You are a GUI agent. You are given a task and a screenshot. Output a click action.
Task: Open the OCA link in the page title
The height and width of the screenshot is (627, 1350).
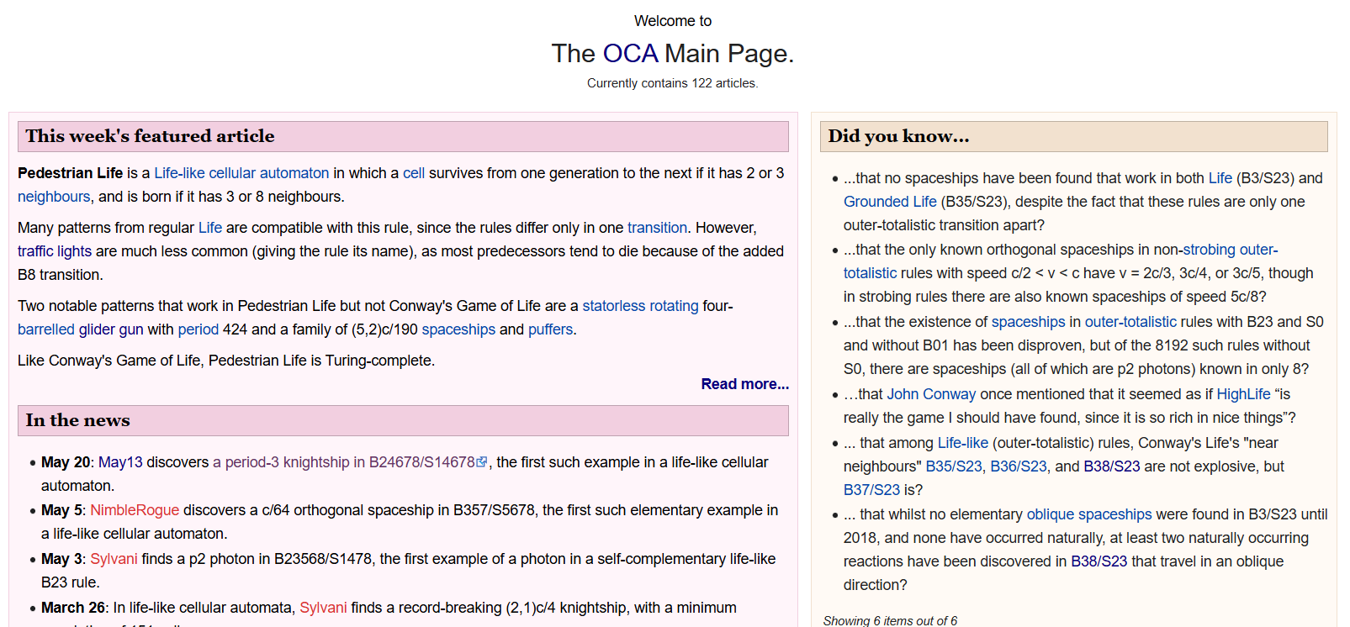(x=630, y=53)
